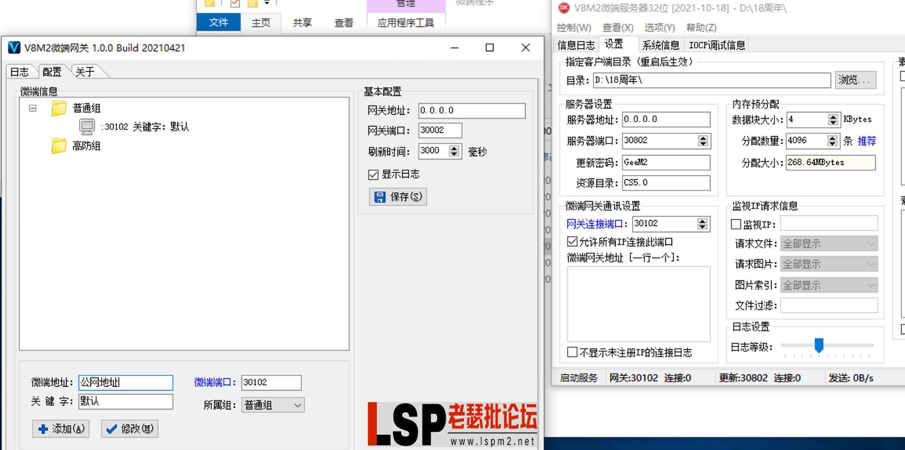Click the 关键字 input field
The width and height of the screenshot is (905, 450).
coord(126,401)
